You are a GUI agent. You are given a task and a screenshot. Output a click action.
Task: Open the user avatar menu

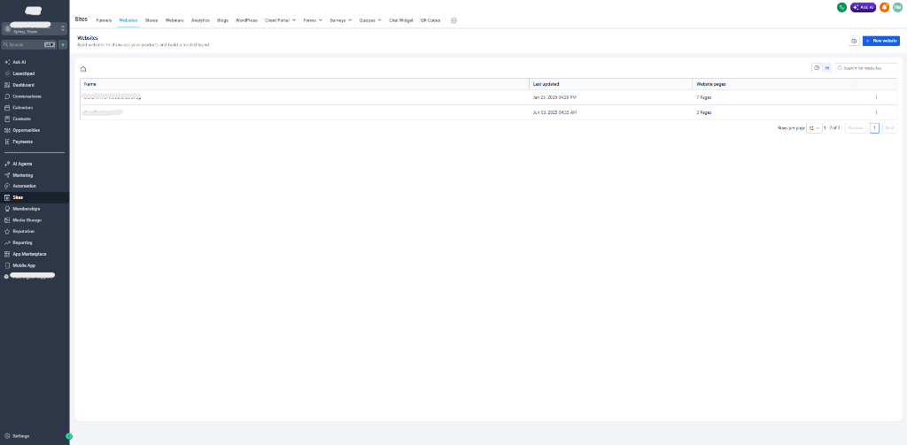coord(897,7)
